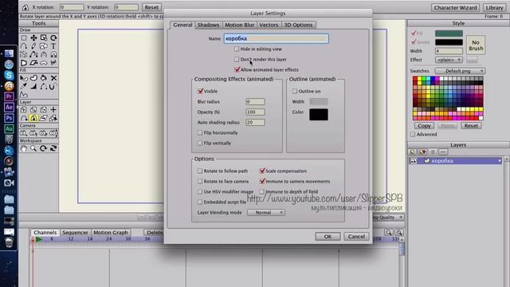The width and height of the screenshot is (510, 287).
Task: Select the highlighted Rotate Layer XY tool
Action: [x=33, y=118]
